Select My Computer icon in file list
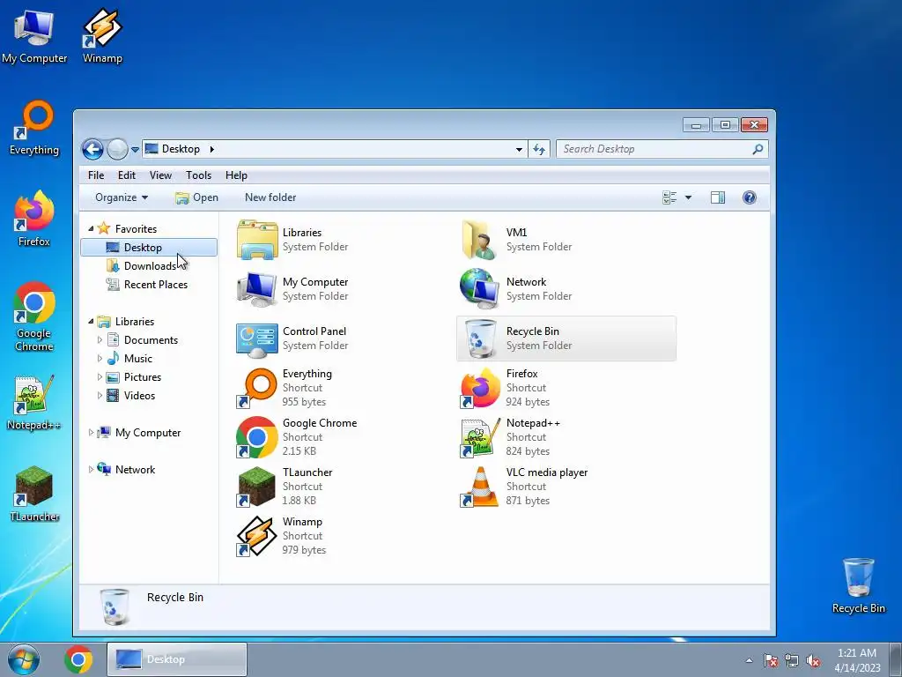The height and width of the screenshot is (677, 902). [257, 289]
